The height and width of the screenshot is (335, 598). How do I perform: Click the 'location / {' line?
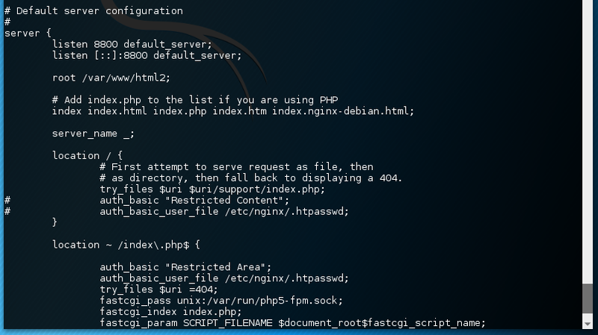87,155
